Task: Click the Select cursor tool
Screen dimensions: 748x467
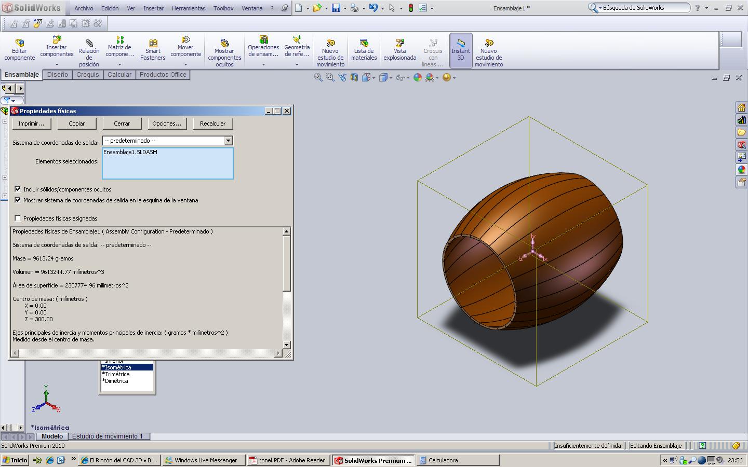Action: point(392,8)
